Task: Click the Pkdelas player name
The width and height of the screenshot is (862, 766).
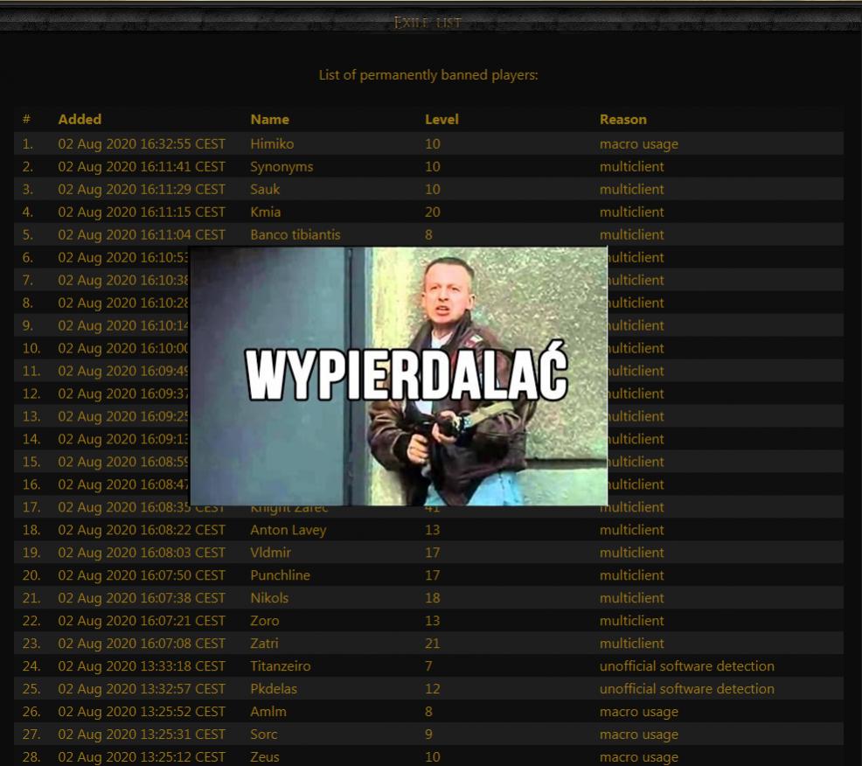Action: coord(274,689)
